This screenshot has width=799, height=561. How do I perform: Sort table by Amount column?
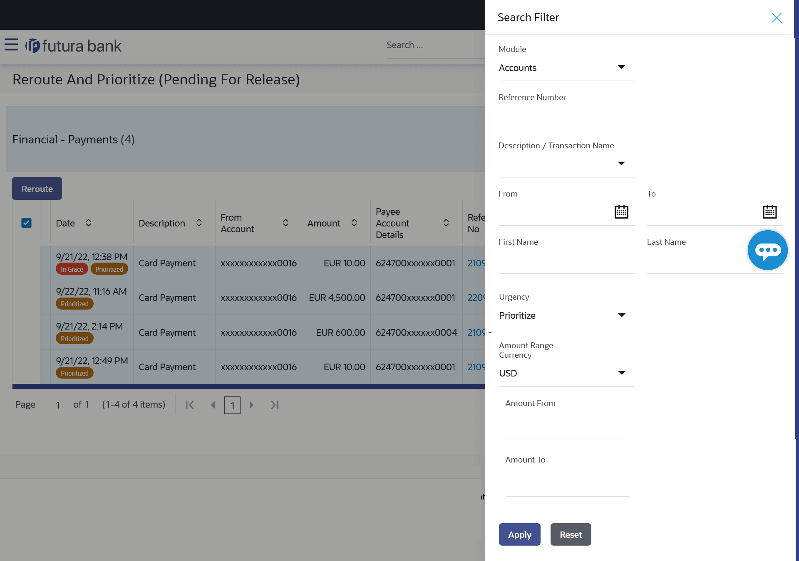coord(354,223)
